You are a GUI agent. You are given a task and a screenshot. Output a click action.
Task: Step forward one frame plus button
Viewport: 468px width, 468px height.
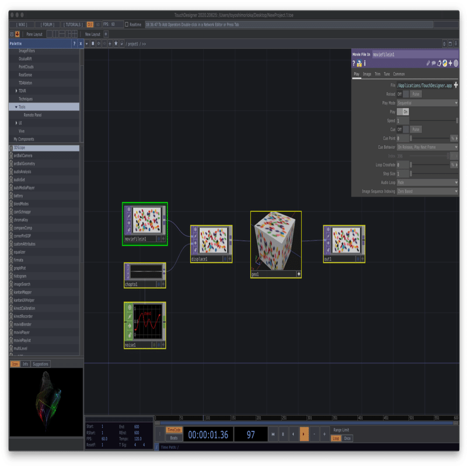point(324,434)
